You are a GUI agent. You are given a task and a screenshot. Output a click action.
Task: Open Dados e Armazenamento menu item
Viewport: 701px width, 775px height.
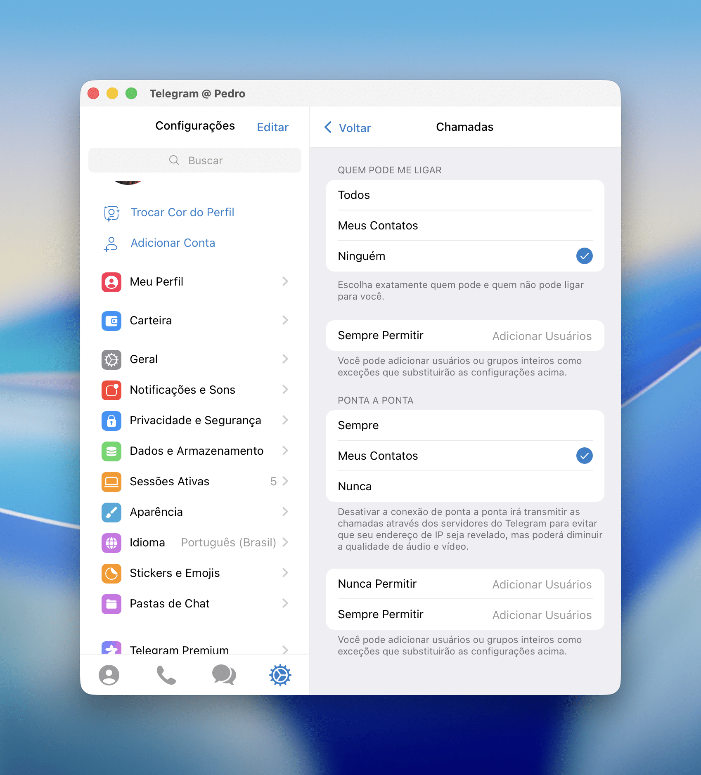[x=197, y=451]
